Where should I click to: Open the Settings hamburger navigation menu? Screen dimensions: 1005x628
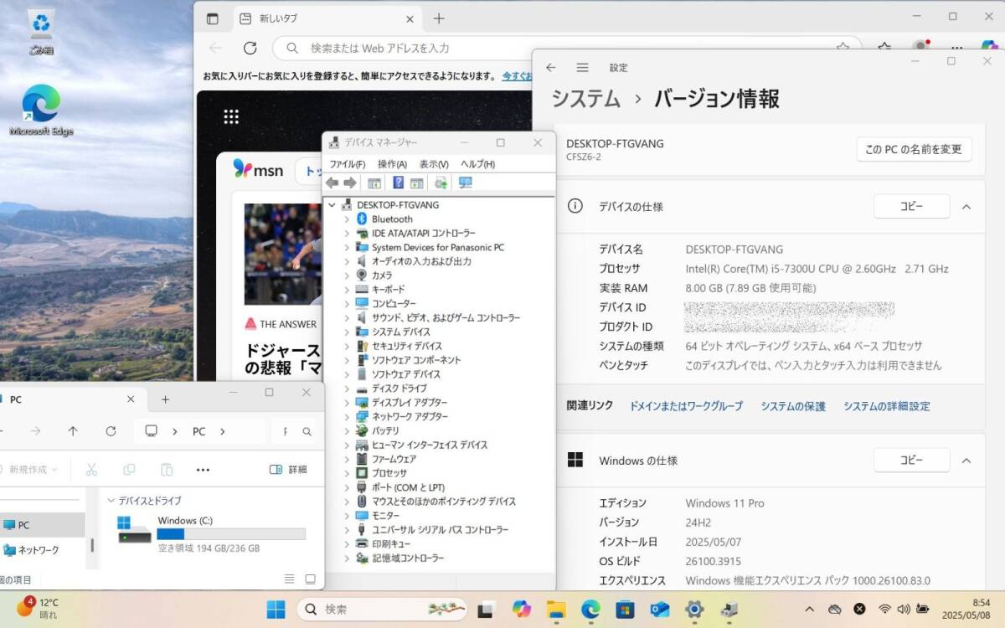pos(582,68)
